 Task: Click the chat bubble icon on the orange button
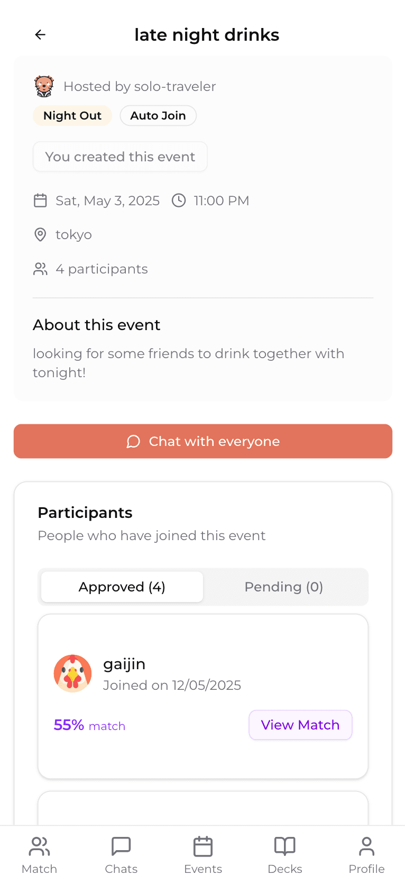[x=133, y=441]
